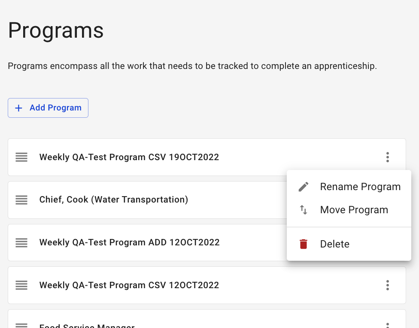Click the plus icon inside Add Program
The height and width of the screenshot is (328, 419).
pyautogui.click(x=18, y=108)
